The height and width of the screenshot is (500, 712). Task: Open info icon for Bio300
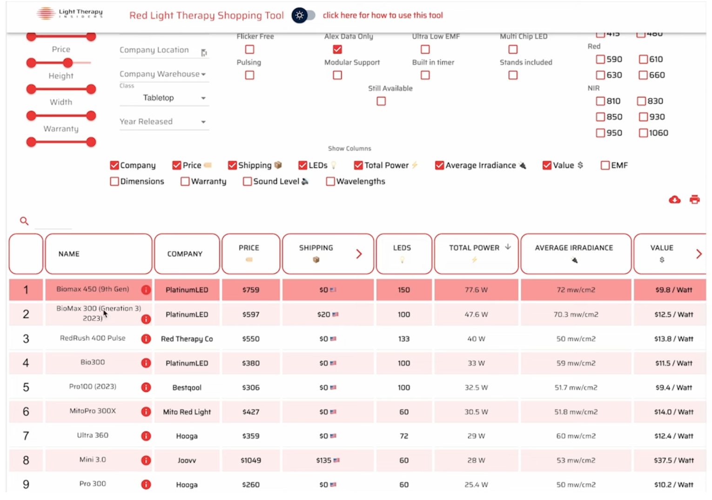pos(146,363)
